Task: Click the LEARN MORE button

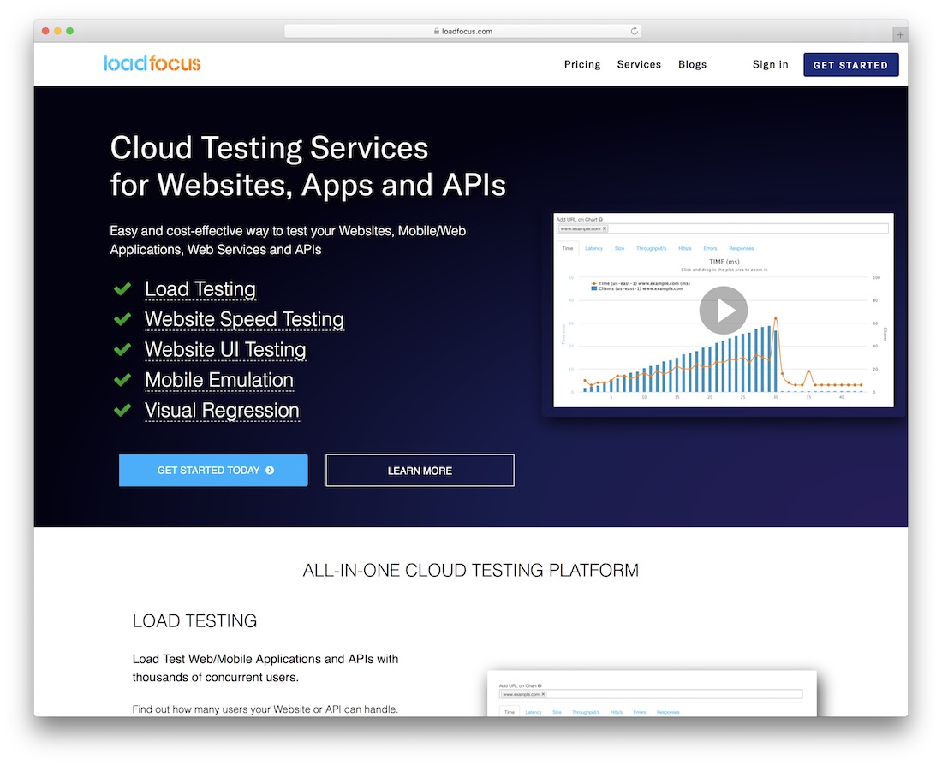Action: coord(420,470)
